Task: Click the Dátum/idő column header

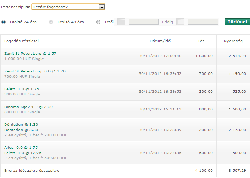Action: tap(160, 41)
